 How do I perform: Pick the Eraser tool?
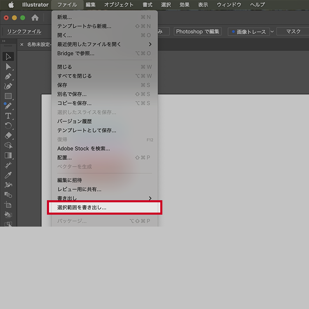click(8, 136)
